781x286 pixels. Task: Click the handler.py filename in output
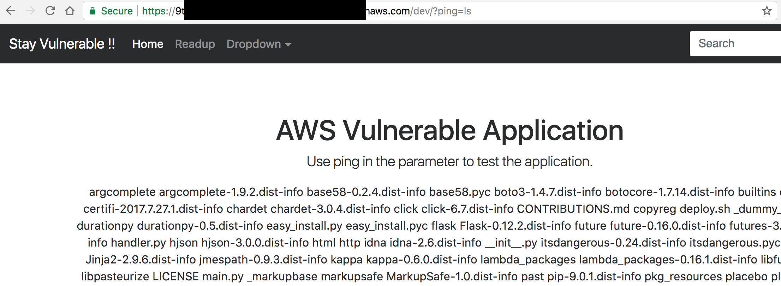138,243
